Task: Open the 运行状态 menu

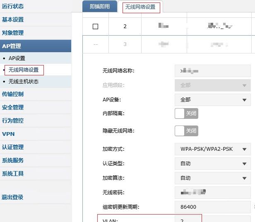Action: pyautogui.click(x=36, y=6)
